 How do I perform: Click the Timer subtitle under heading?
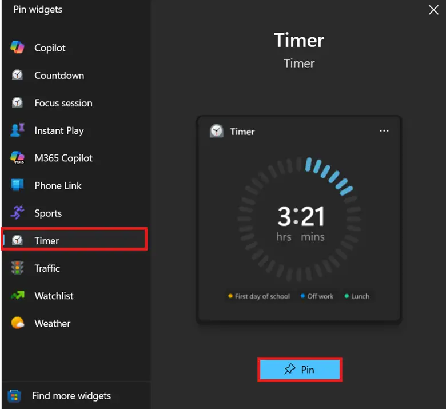pyautogui.click(x=299, y=63)
